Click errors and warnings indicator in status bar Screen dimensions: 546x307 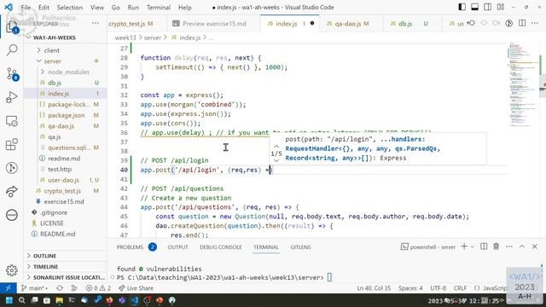[98, 288]
